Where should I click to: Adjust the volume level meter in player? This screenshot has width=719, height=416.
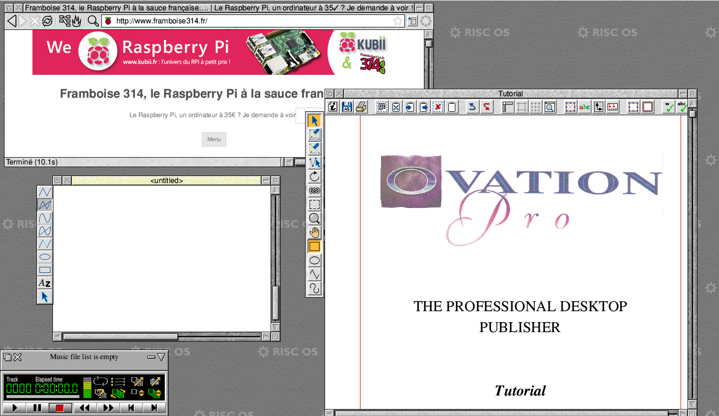point(87,388)
